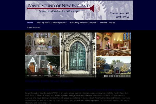This screenshot has width=156, height=104.
Task: Click the green cathedral door slide image
Action: (78, 55)
